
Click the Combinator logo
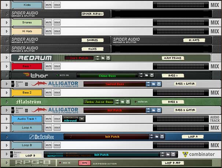[199, 154]
